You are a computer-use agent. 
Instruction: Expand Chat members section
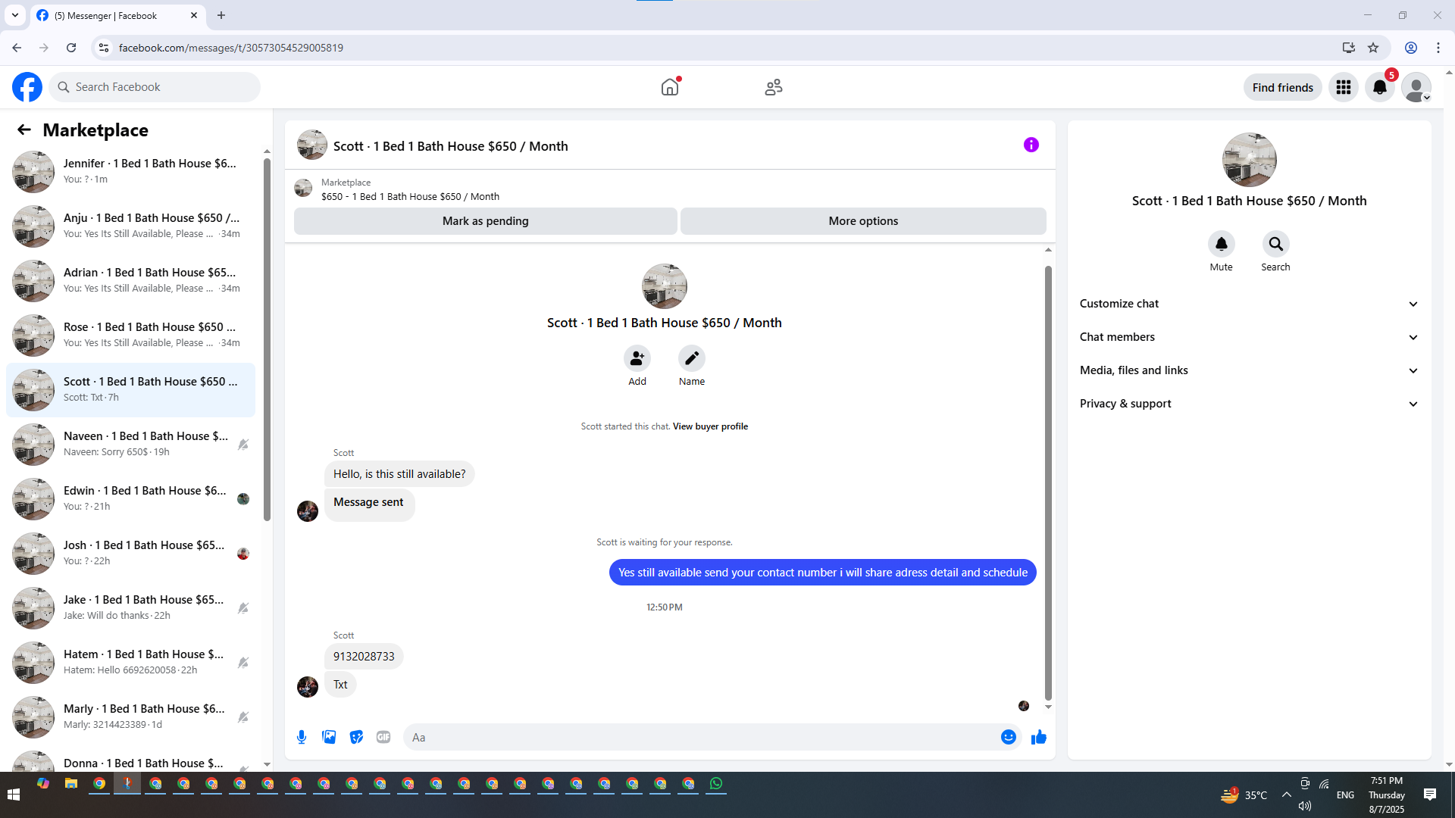(x=1249, y=337)
